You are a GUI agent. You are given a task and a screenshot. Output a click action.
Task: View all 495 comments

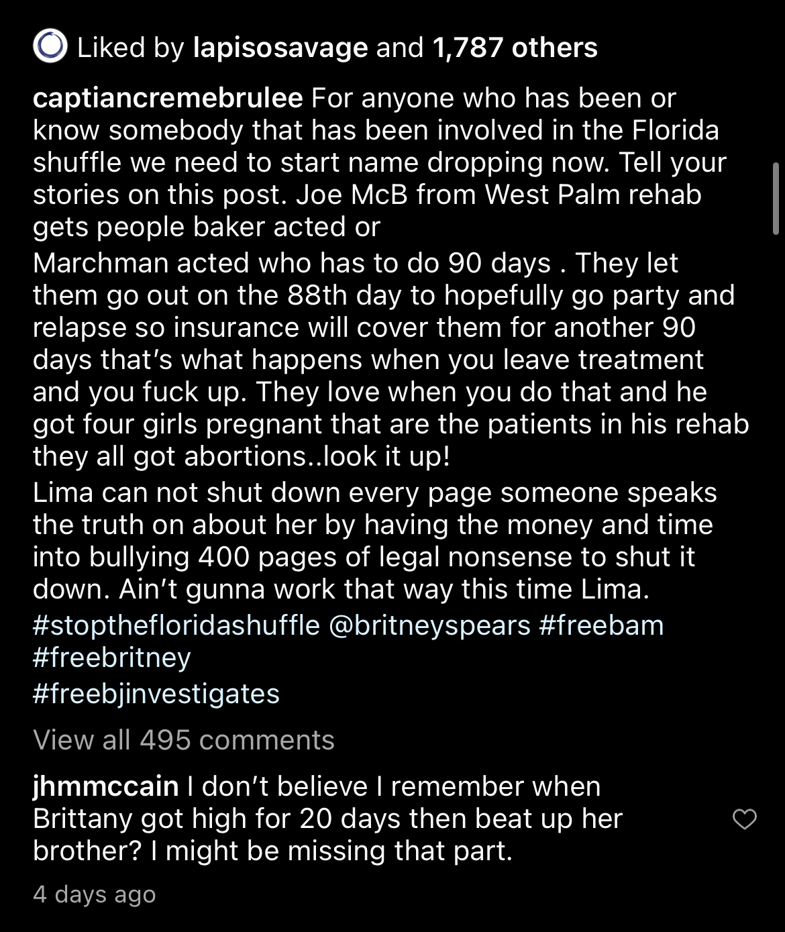[x=184, y=740]
